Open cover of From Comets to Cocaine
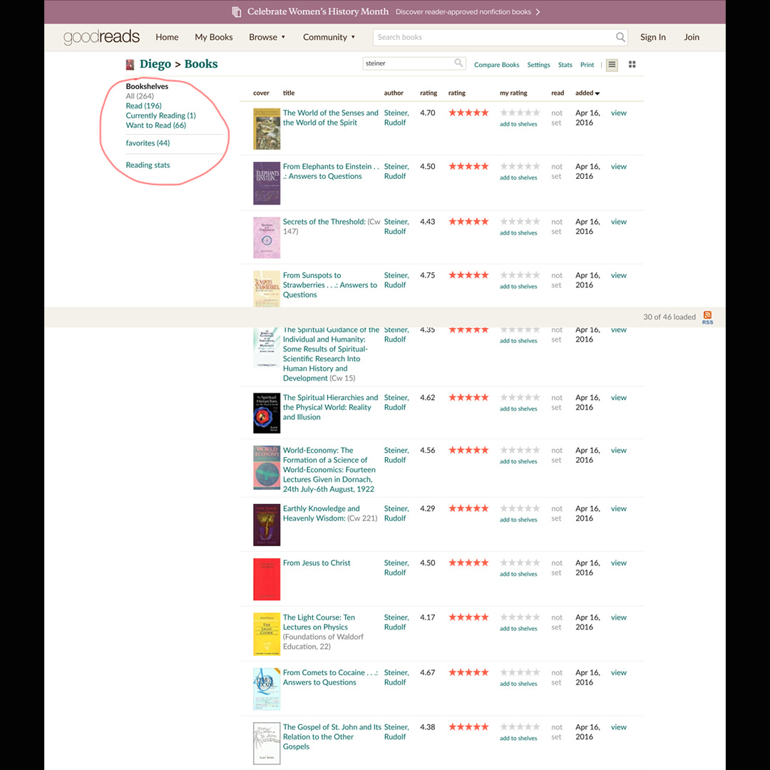Screen dimensions: 770x770 coord(267,689)
